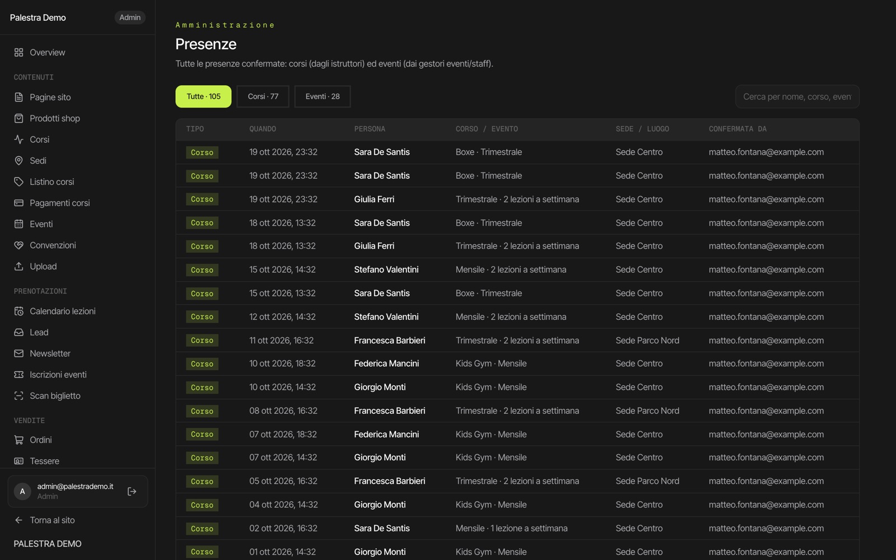Click the Palestra Demo header title

[38, 17]
